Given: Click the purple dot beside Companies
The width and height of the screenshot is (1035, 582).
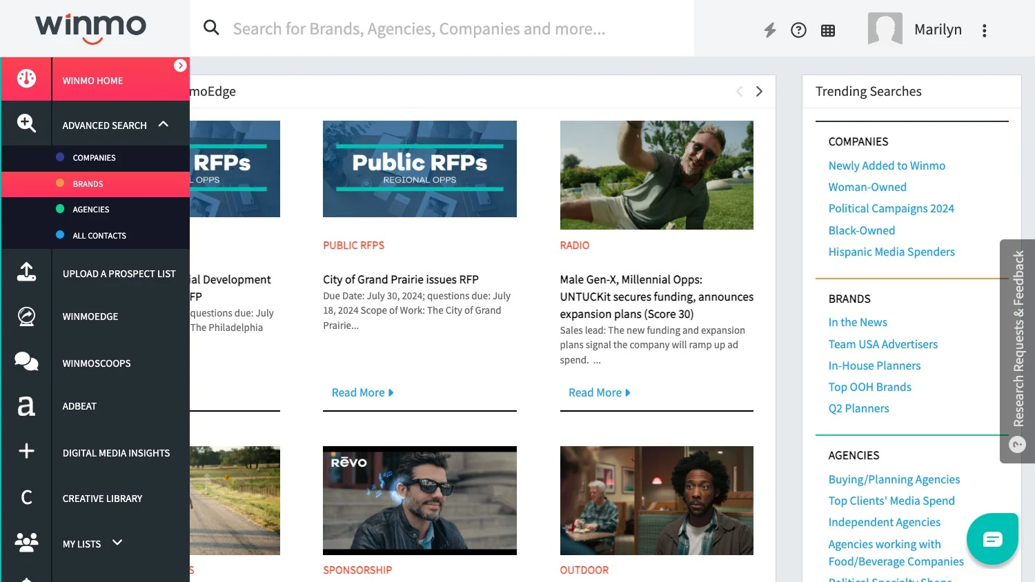Looking at the screenshot, I should click(x=60, y=157).
